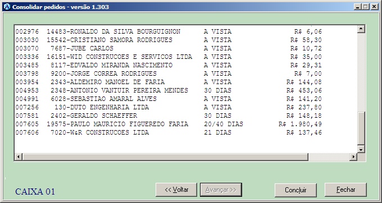Click the Voltar button
Viewport: 382px width, 203px height.
176,190
